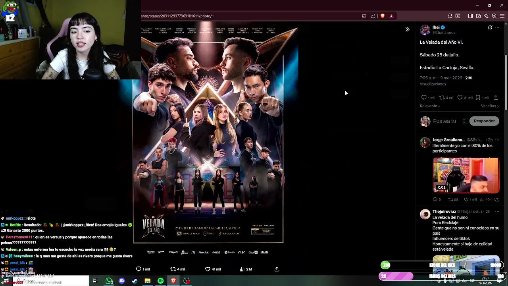View analytics icon showing 2 M below photo
This screenshot has height=286, width=508.
point(242,269)
